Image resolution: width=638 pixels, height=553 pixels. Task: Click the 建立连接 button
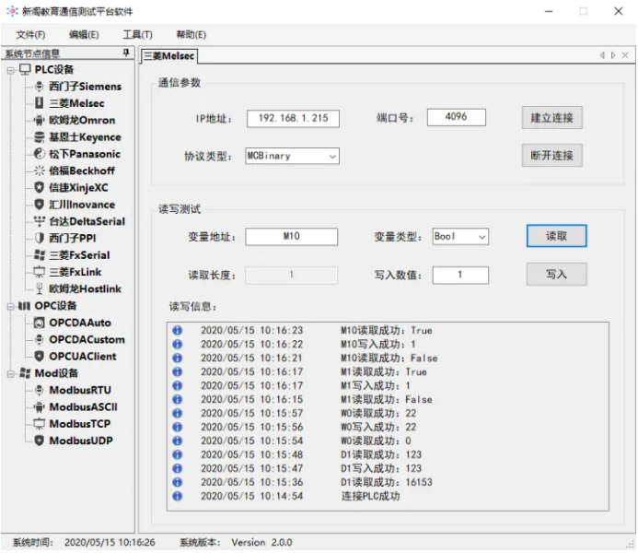(551, 118)
